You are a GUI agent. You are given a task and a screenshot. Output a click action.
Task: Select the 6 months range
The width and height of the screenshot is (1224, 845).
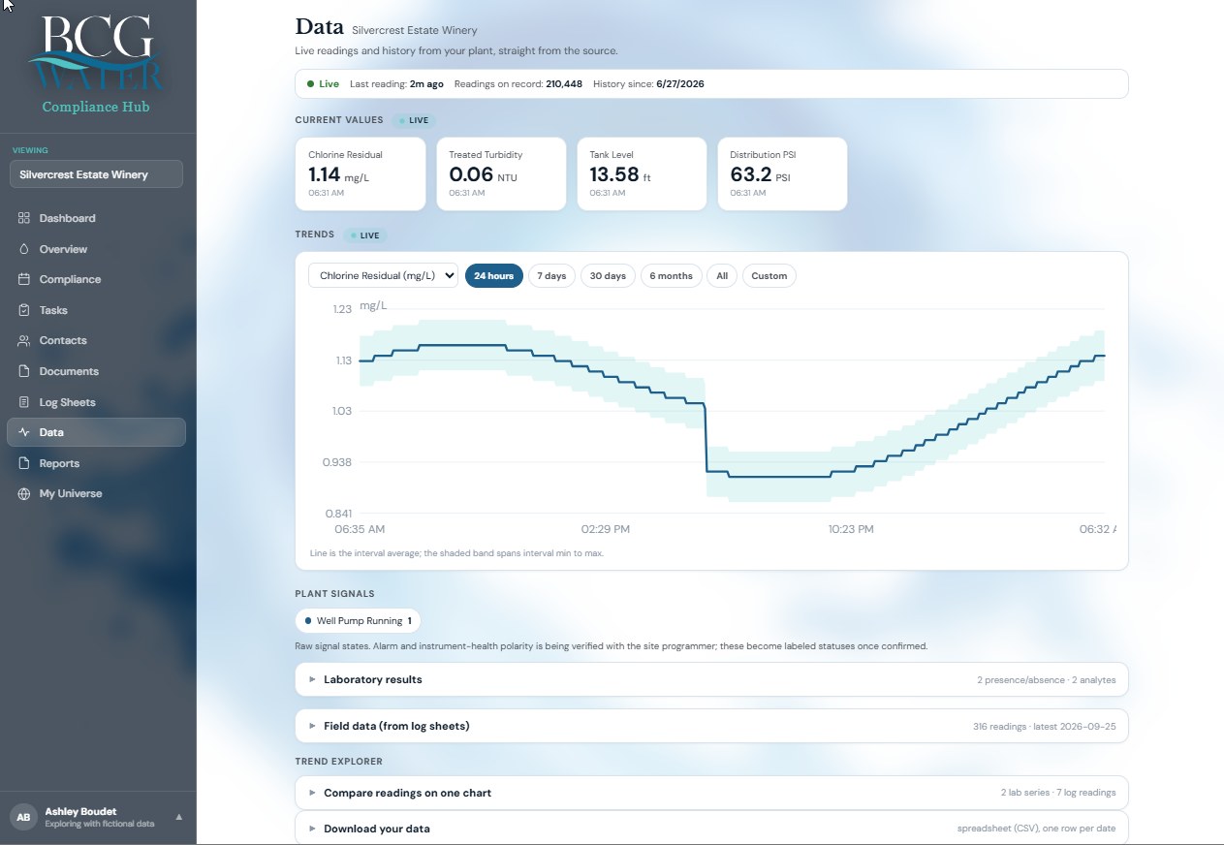click(671, 276)
